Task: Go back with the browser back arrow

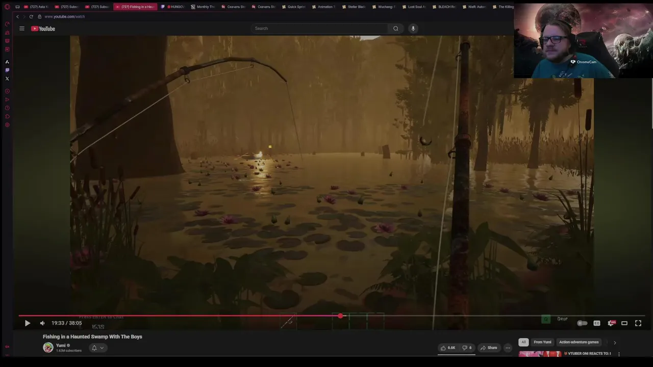Action: pos(17,16)
